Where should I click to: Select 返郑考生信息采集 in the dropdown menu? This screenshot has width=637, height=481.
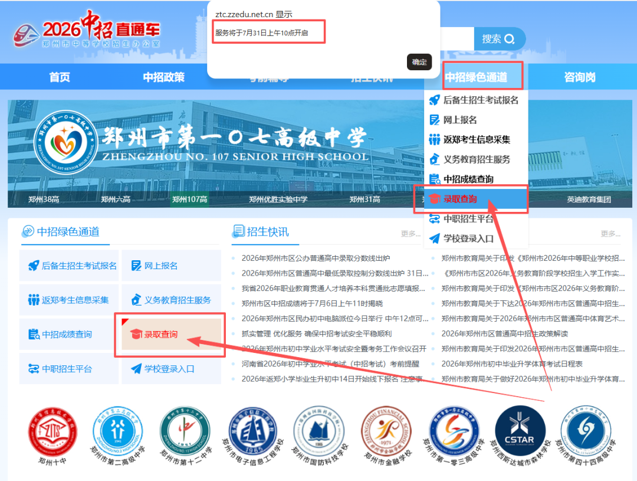(x=476, y=139)
